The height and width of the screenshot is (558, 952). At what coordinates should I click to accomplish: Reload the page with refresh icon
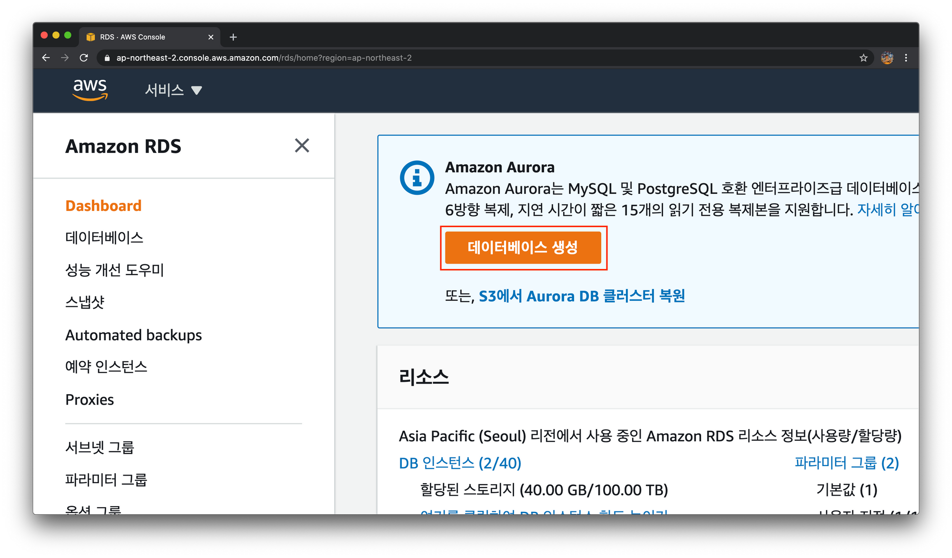coord(84,58)
